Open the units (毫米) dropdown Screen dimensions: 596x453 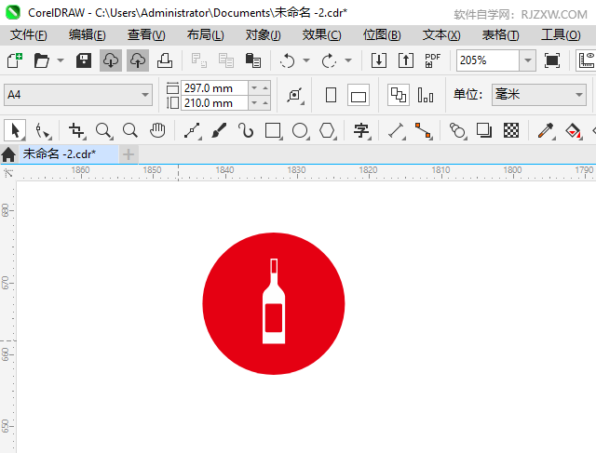click(579, 95)
